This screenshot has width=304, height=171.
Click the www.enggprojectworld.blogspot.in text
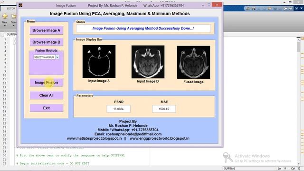160,138
